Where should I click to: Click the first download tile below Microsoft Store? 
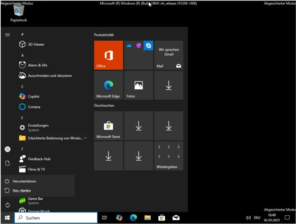pos(109,156)
